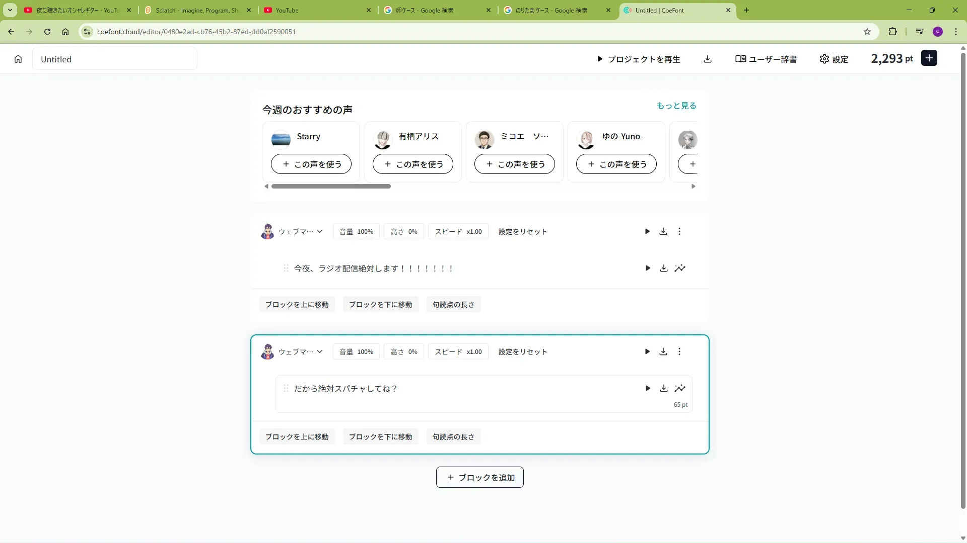
Task: Click the plus button to add points
Action: coord(929,58)
